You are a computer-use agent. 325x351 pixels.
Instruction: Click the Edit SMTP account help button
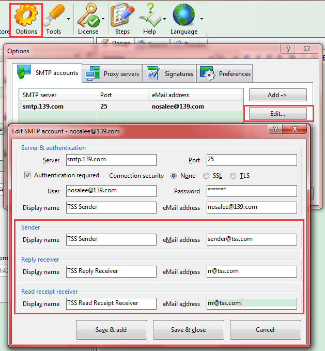tap(275, 129)
